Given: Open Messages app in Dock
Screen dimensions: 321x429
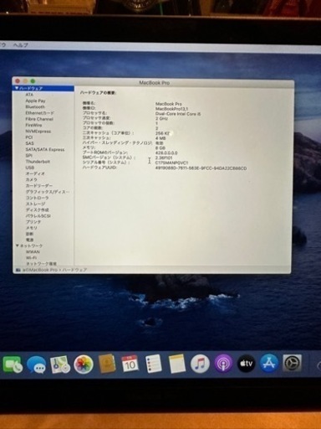Looking at the screenshot, I should point(37,364).
